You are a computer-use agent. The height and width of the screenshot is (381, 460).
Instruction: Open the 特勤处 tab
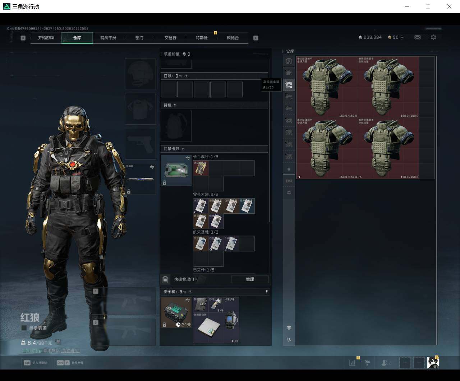[202, 38]
